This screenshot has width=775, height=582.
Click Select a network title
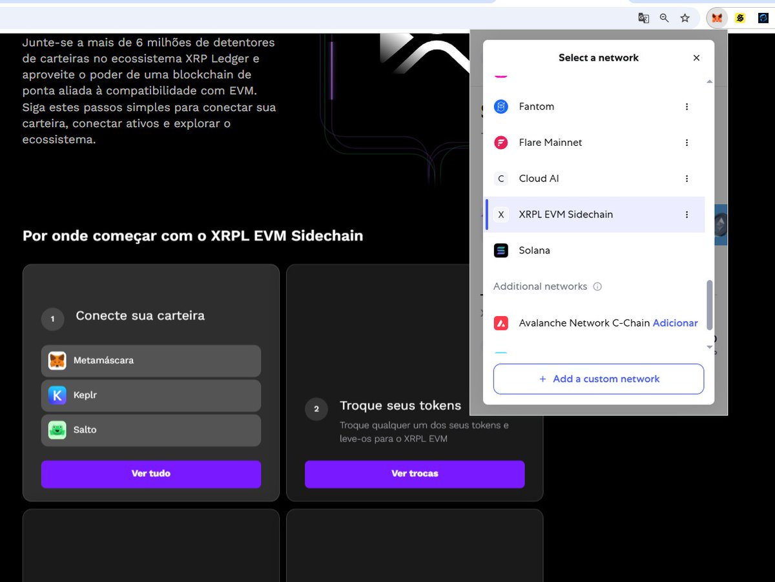point(599,58)
